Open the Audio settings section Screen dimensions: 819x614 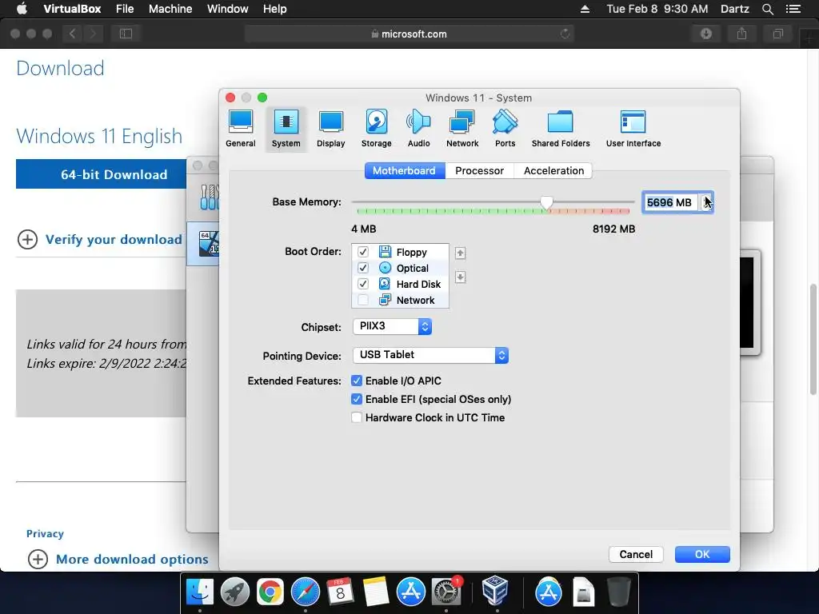418,129
